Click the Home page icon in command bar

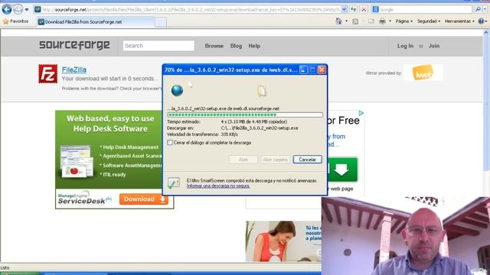[338, 21]
